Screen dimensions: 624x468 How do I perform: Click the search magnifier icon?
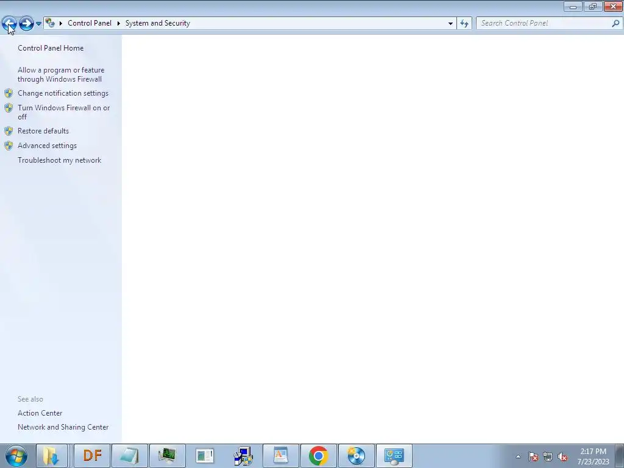[615, 23]
